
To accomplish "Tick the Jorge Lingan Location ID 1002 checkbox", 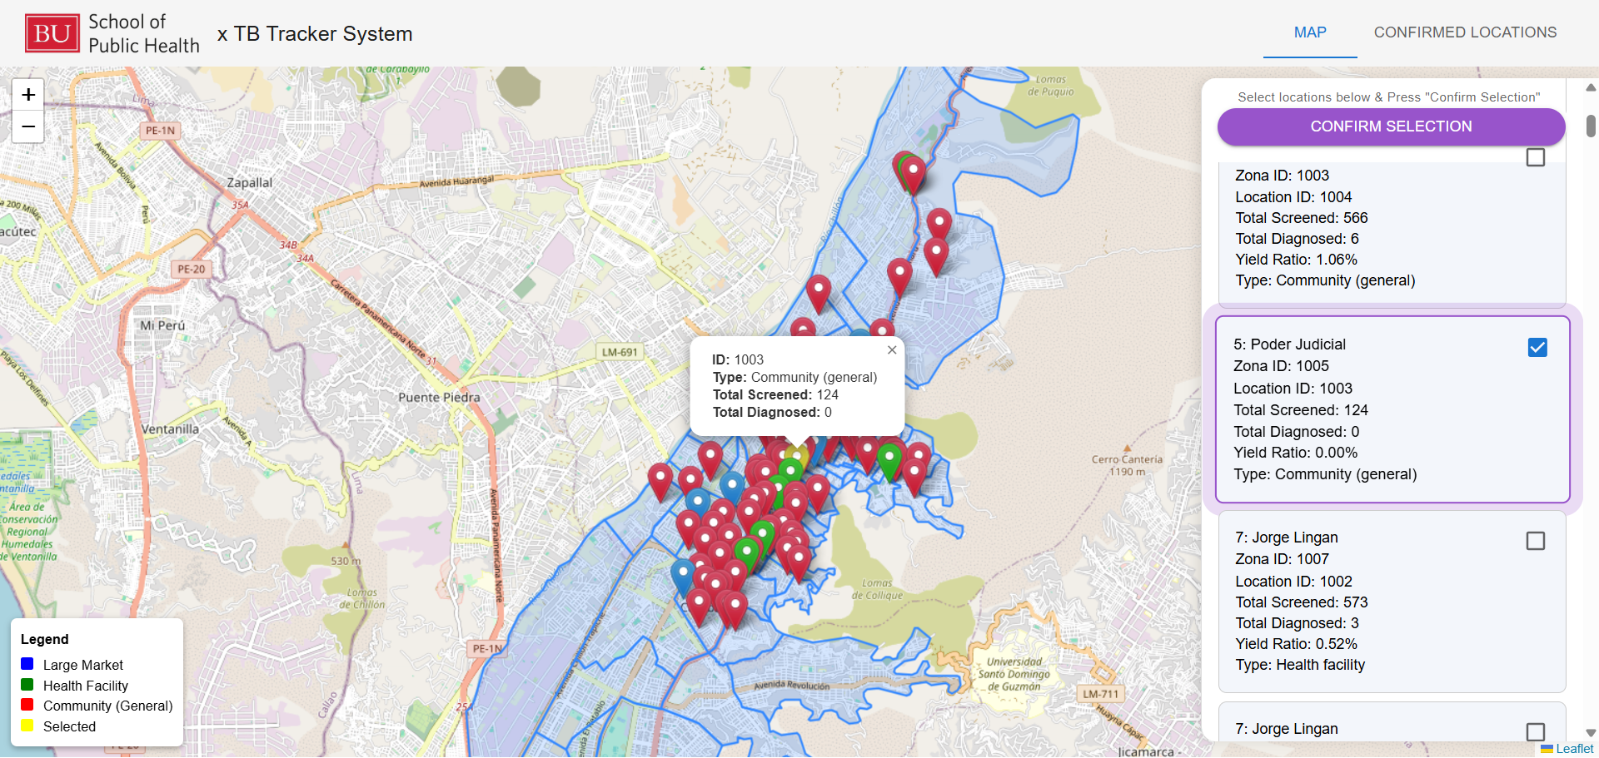I will [1536, 541].
